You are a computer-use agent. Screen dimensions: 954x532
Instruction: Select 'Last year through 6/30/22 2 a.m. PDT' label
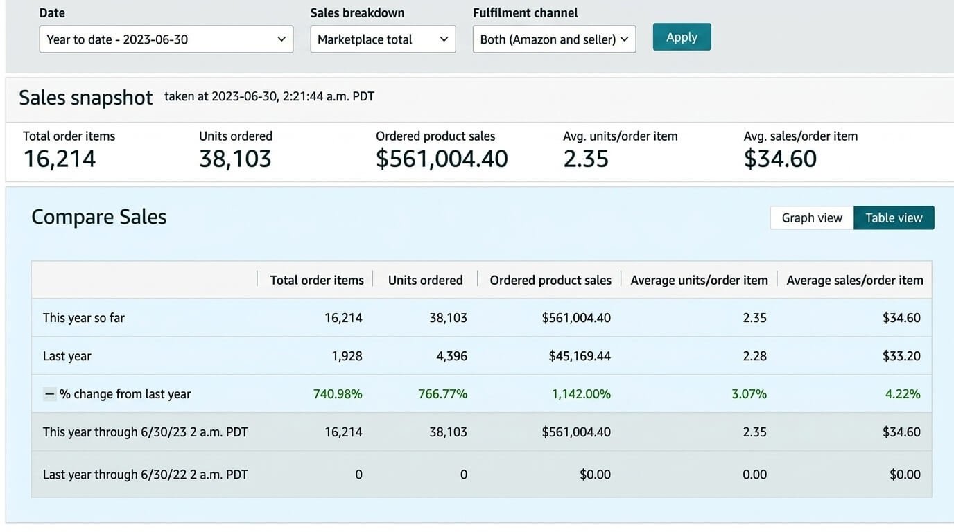pyautogui.click(x=145, y=475)
